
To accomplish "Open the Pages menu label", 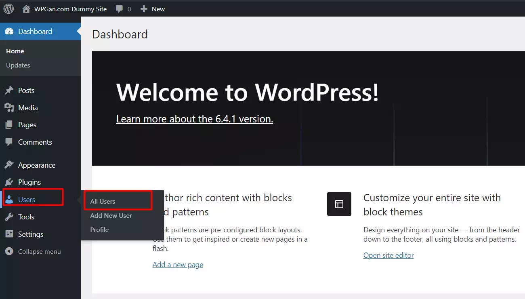I will (x=27, y=125).
